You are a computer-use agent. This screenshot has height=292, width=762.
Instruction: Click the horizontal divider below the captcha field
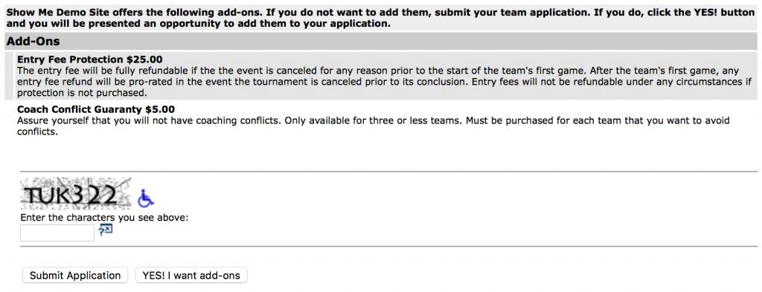388,247
